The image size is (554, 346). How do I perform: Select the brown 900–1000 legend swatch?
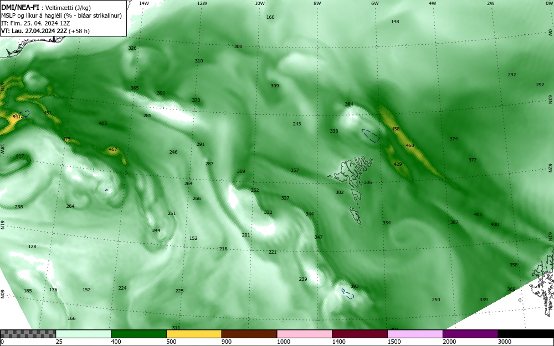pyautogui.click(x=249, y=334)
